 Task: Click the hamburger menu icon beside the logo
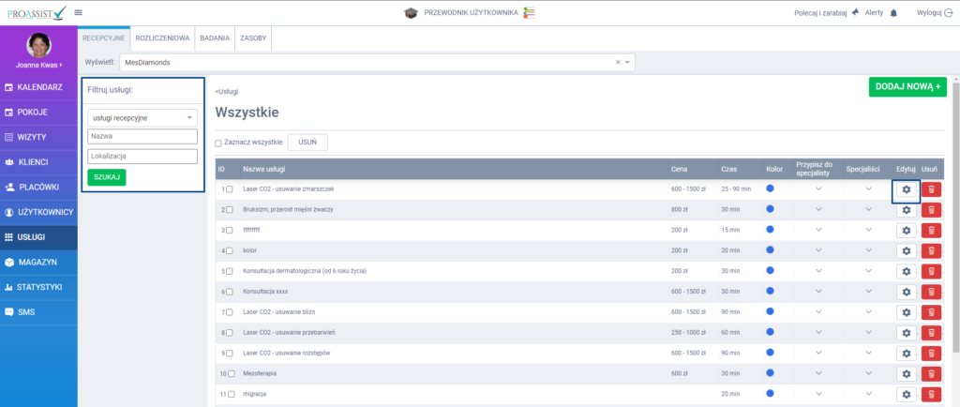[x=78, y=12]
